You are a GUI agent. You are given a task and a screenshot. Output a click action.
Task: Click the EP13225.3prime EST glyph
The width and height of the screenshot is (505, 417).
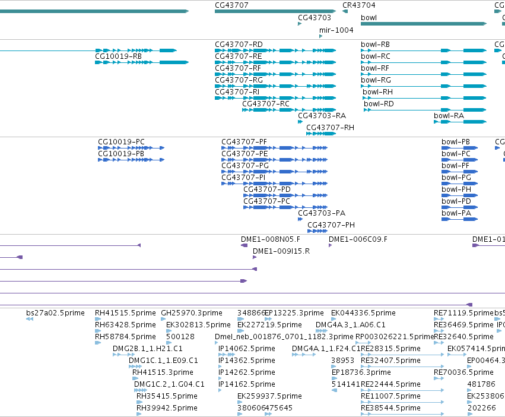click(x=268, y=319)
